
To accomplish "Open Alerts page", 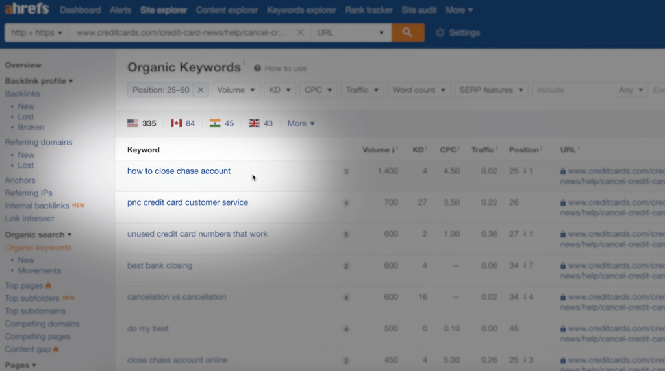I will (x=120, y=10).
